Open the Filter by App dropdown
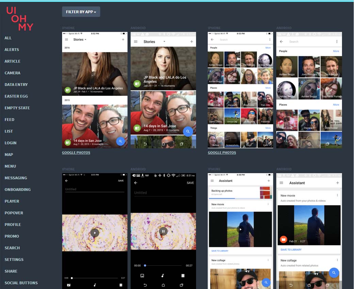 click(81, 12)
